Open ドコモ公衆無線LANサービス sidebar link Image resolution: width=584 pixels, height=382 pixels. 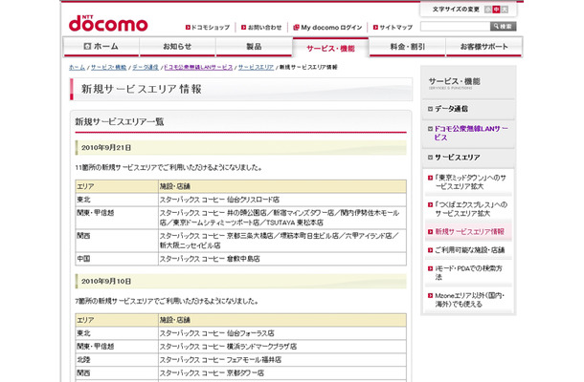click(471, 133)
